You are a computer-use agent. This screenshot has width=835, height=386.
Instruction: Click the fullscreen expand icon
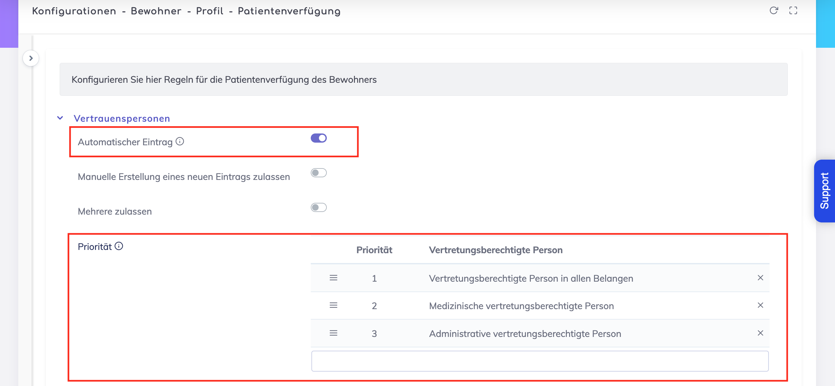click(x=793, y=10)
